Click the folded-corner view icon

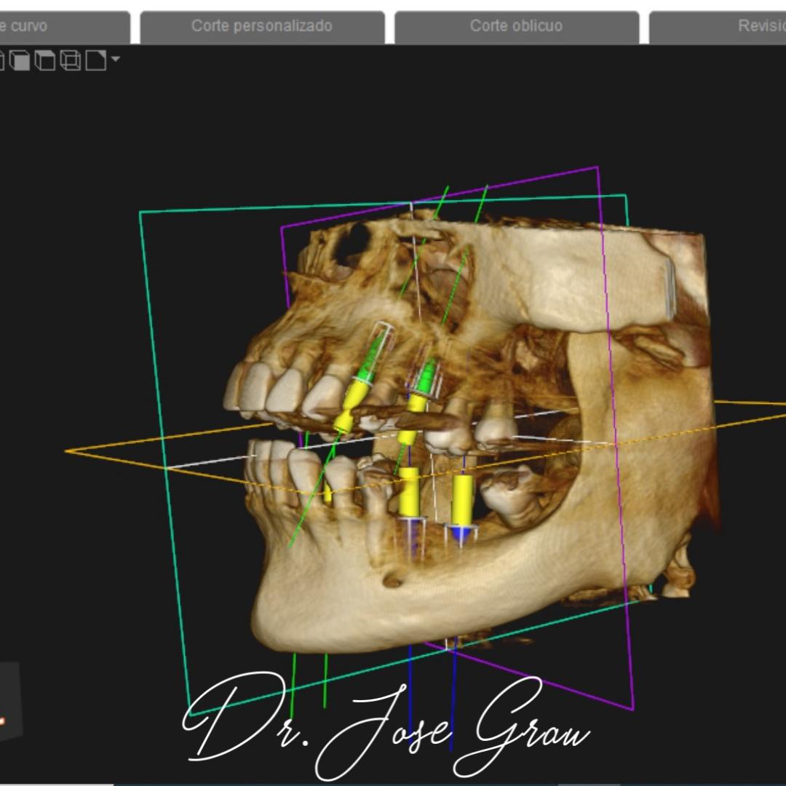coord(95,60)
